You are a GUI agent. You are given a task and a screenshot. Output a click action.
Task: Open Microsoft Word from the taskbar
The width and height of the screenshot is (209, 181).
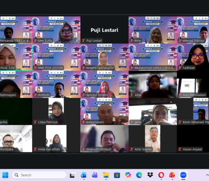84,175
